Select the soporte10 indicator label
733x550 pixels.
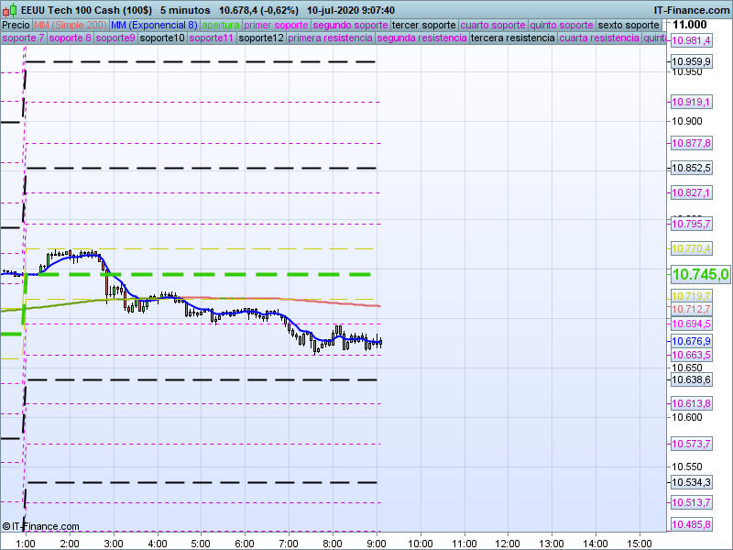(164, 38)
